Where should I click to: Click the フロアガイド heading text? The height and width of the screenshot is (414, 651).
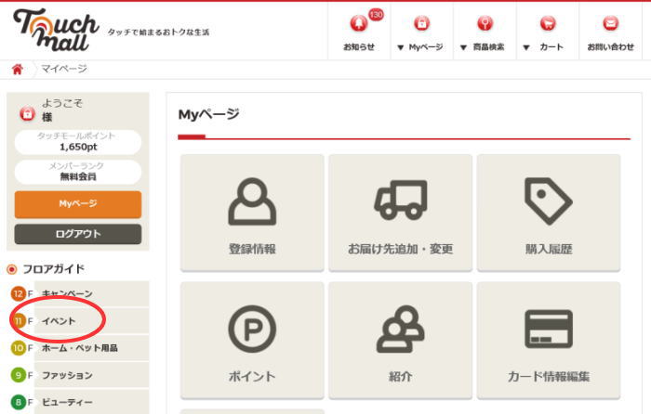pyautogui.click(x=54, y=269)
